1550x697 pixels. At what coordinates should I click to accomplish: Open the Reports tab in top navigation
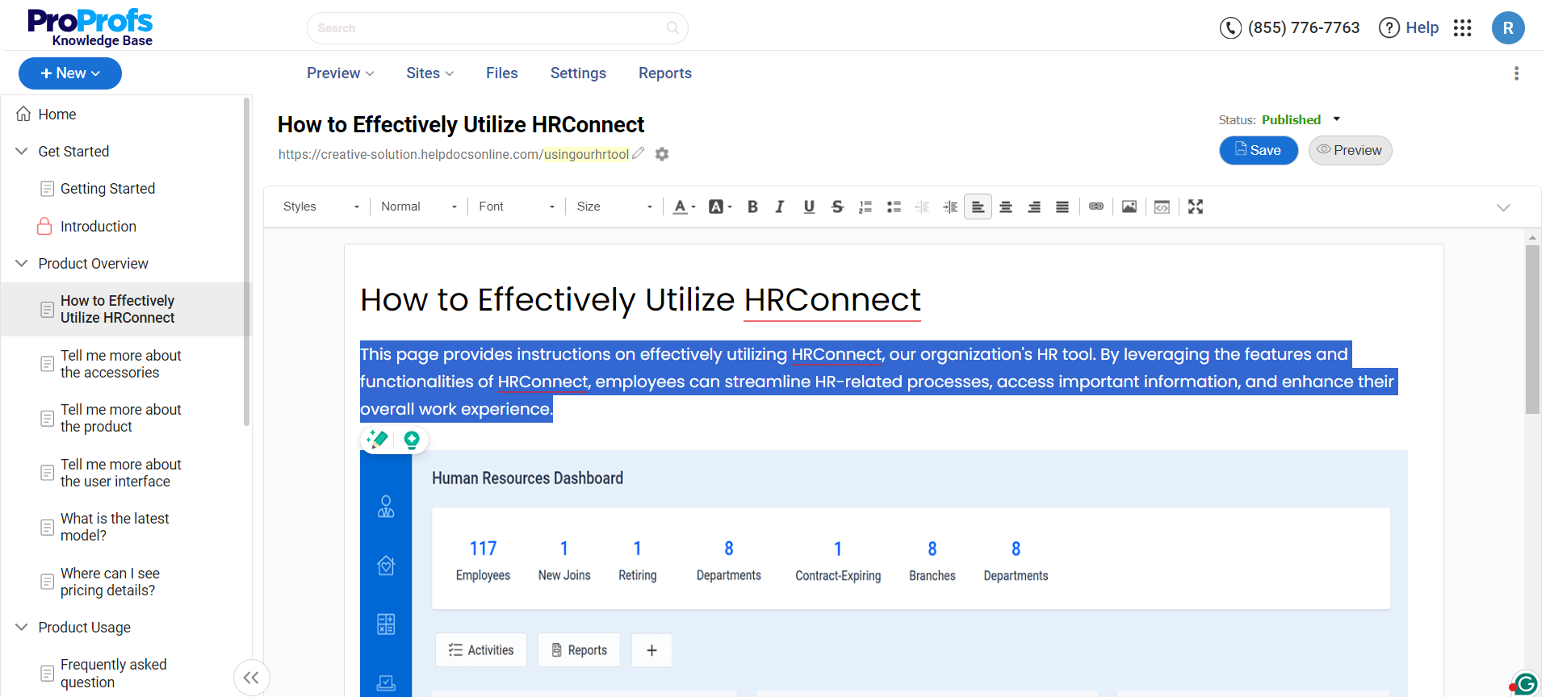pos(665,73)
